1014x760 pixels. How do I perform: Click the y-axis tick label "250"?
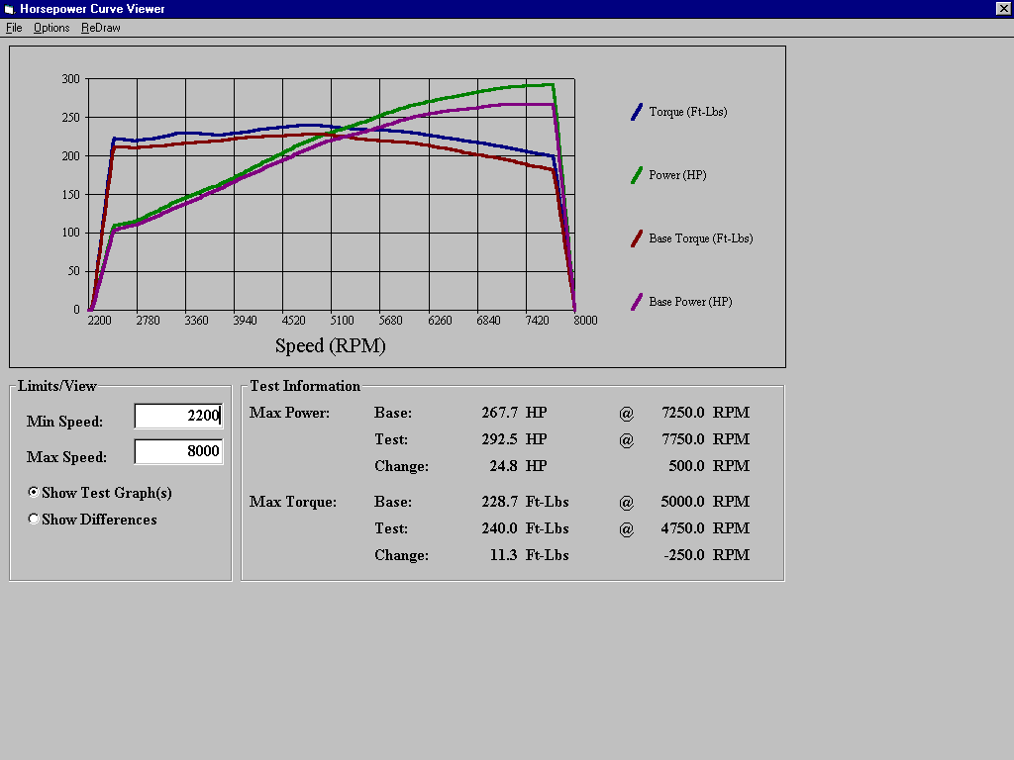71,118
